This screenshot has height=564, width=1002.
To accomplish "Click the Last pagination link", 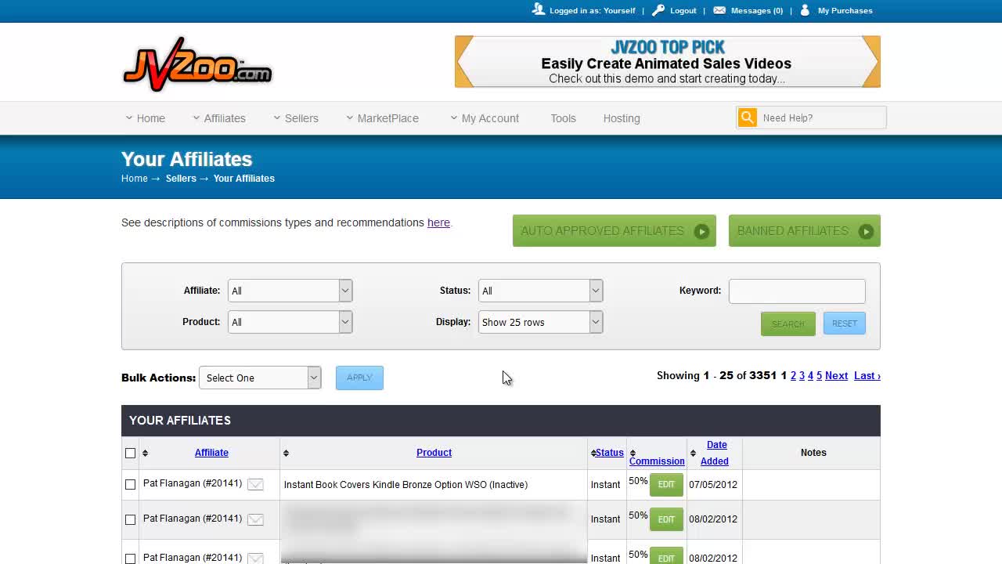I will 867,376.
